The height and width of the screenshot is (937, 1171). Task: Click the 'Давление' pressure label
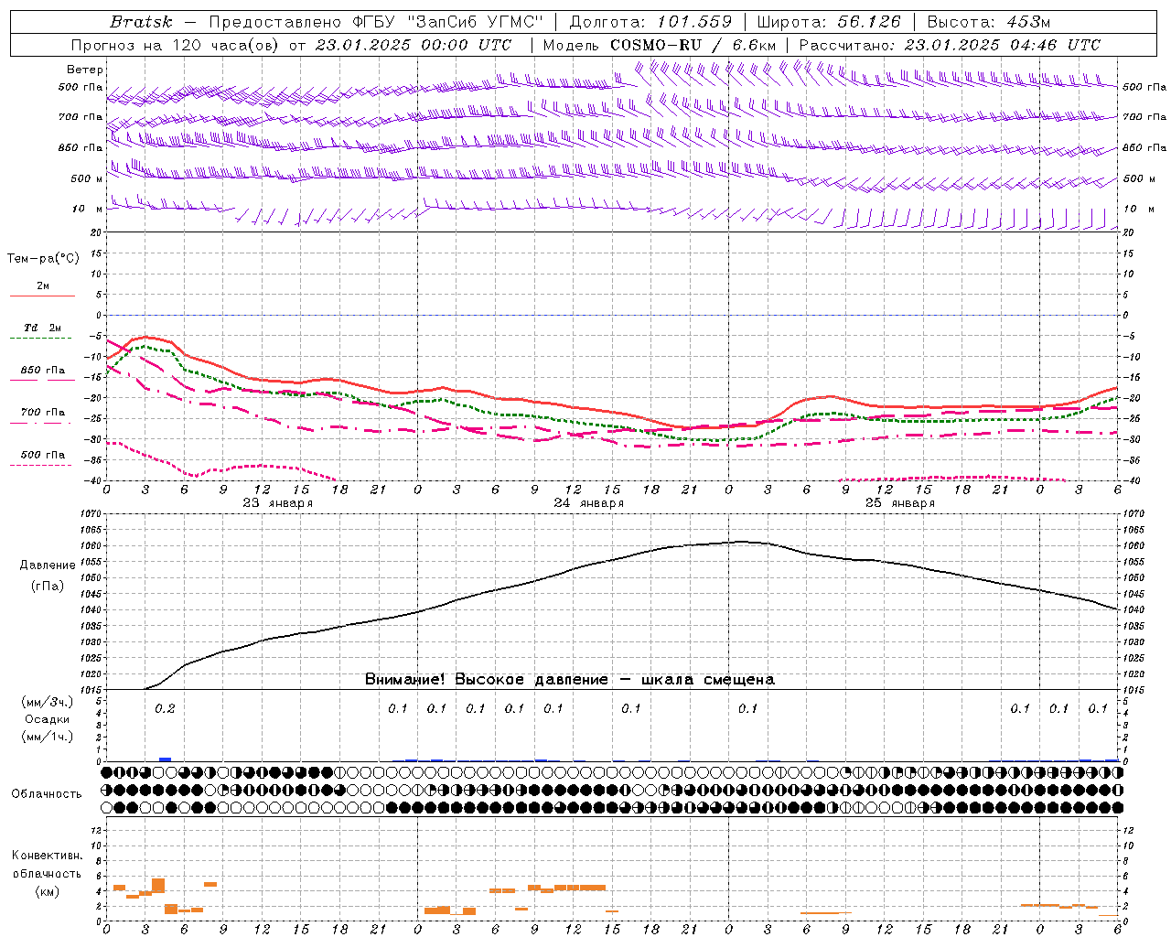point(47,565)
